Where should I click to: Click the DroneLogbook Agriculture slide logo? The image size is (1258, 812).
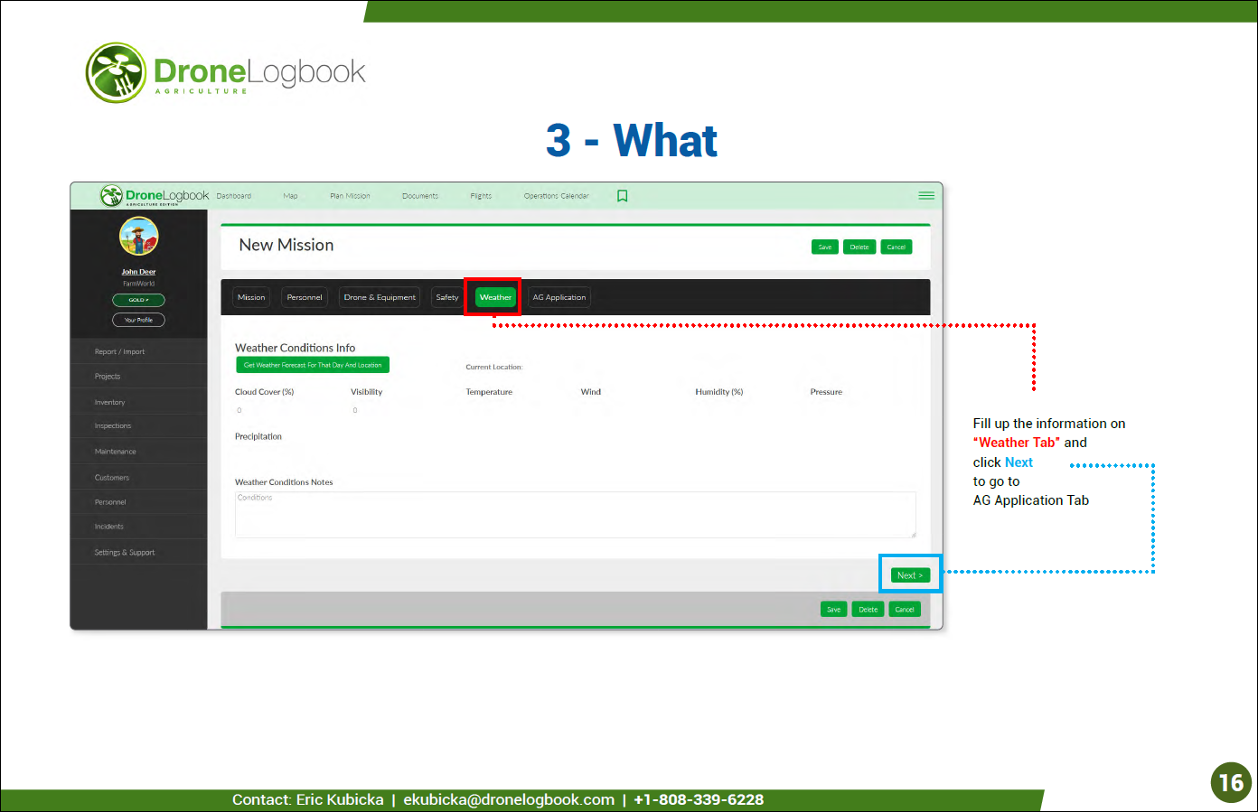[x=226, y=72]
